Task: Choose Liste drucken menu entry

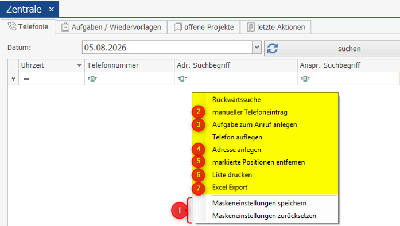Action: (265, 174)
